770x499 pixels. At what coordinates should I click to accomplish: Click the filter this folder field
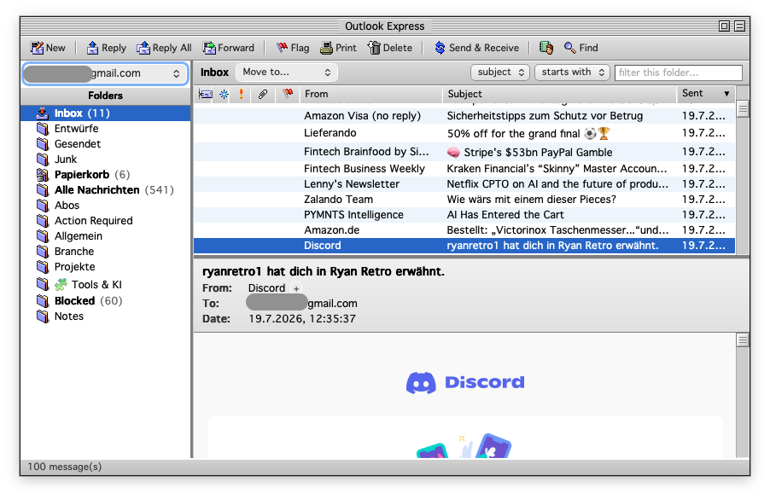678,73
